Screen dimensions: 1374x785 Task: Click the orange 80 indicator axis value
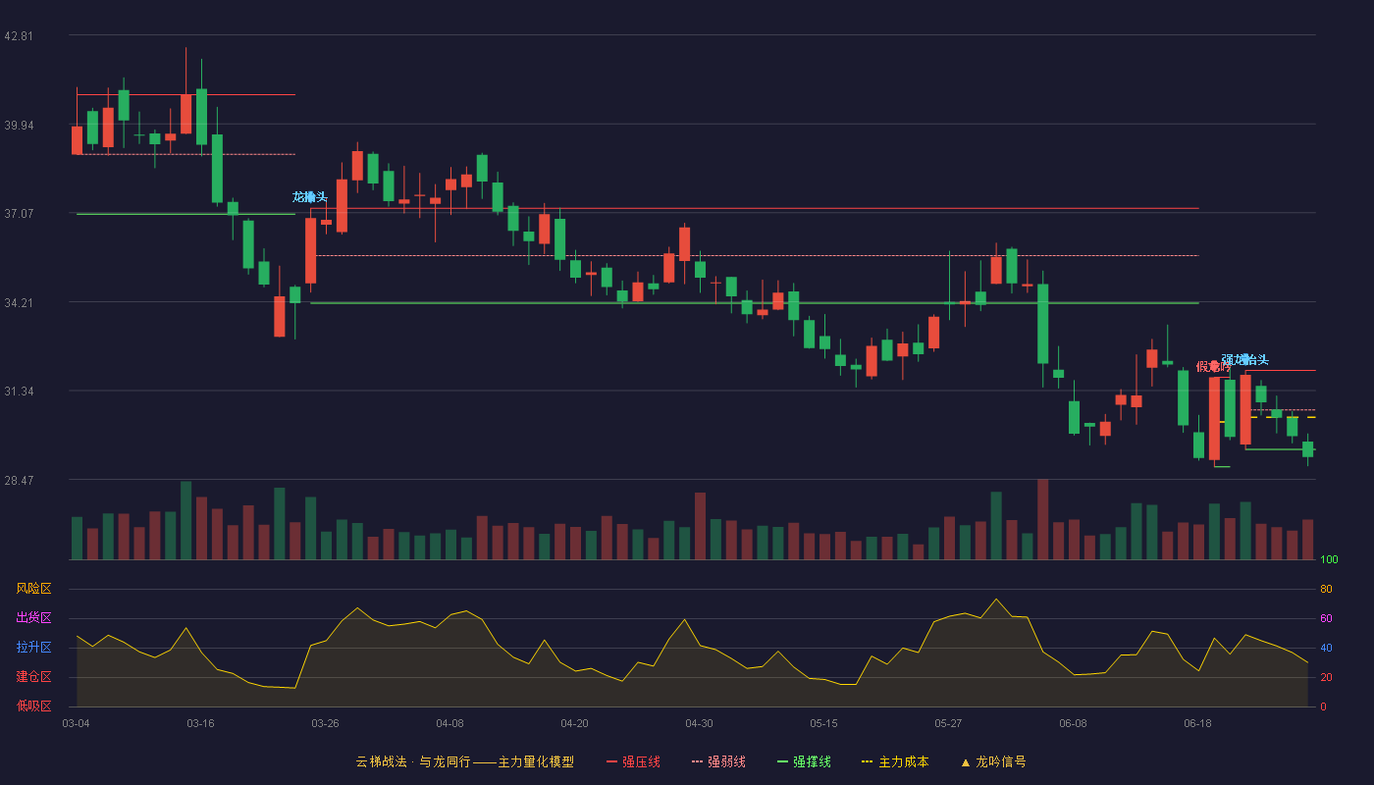click(x=1326, y=589)
